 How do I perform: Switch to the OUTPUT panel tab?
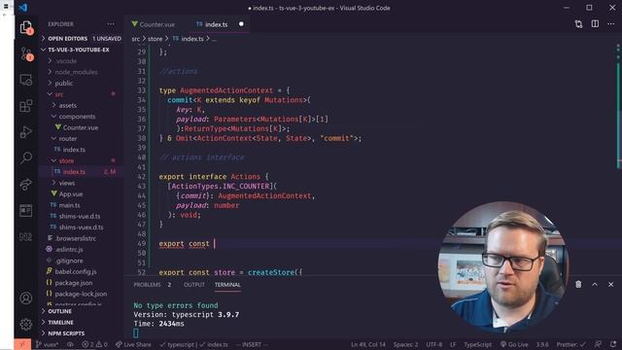pos(194,285)
